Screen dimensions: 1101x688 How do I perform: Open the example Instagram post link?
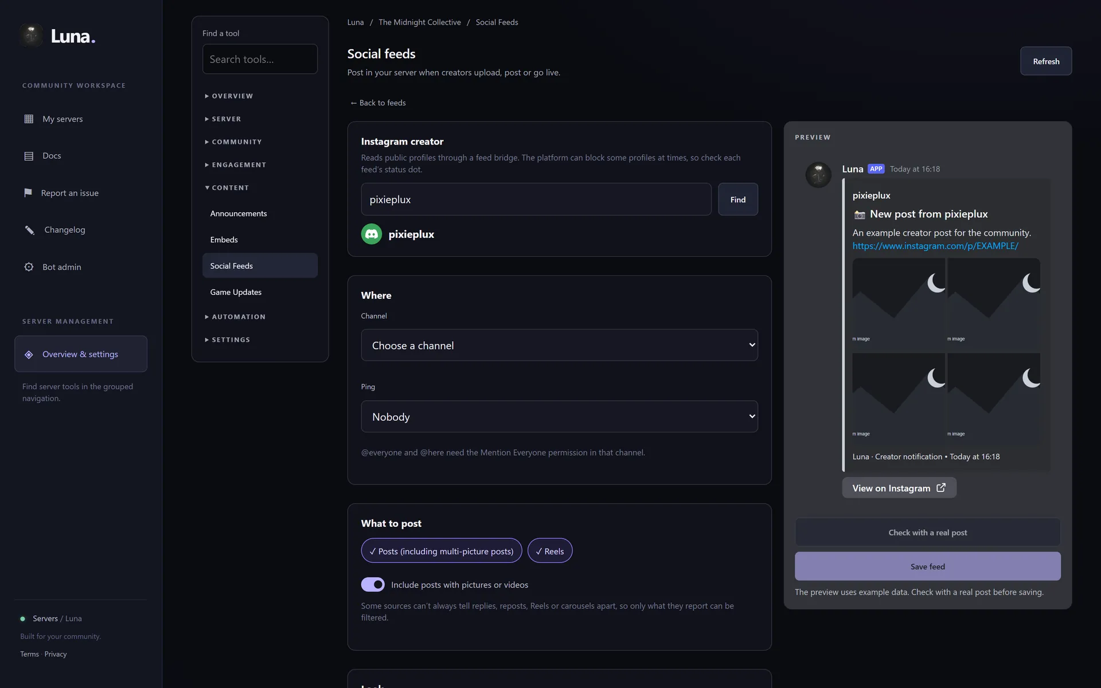click(935, 245)
